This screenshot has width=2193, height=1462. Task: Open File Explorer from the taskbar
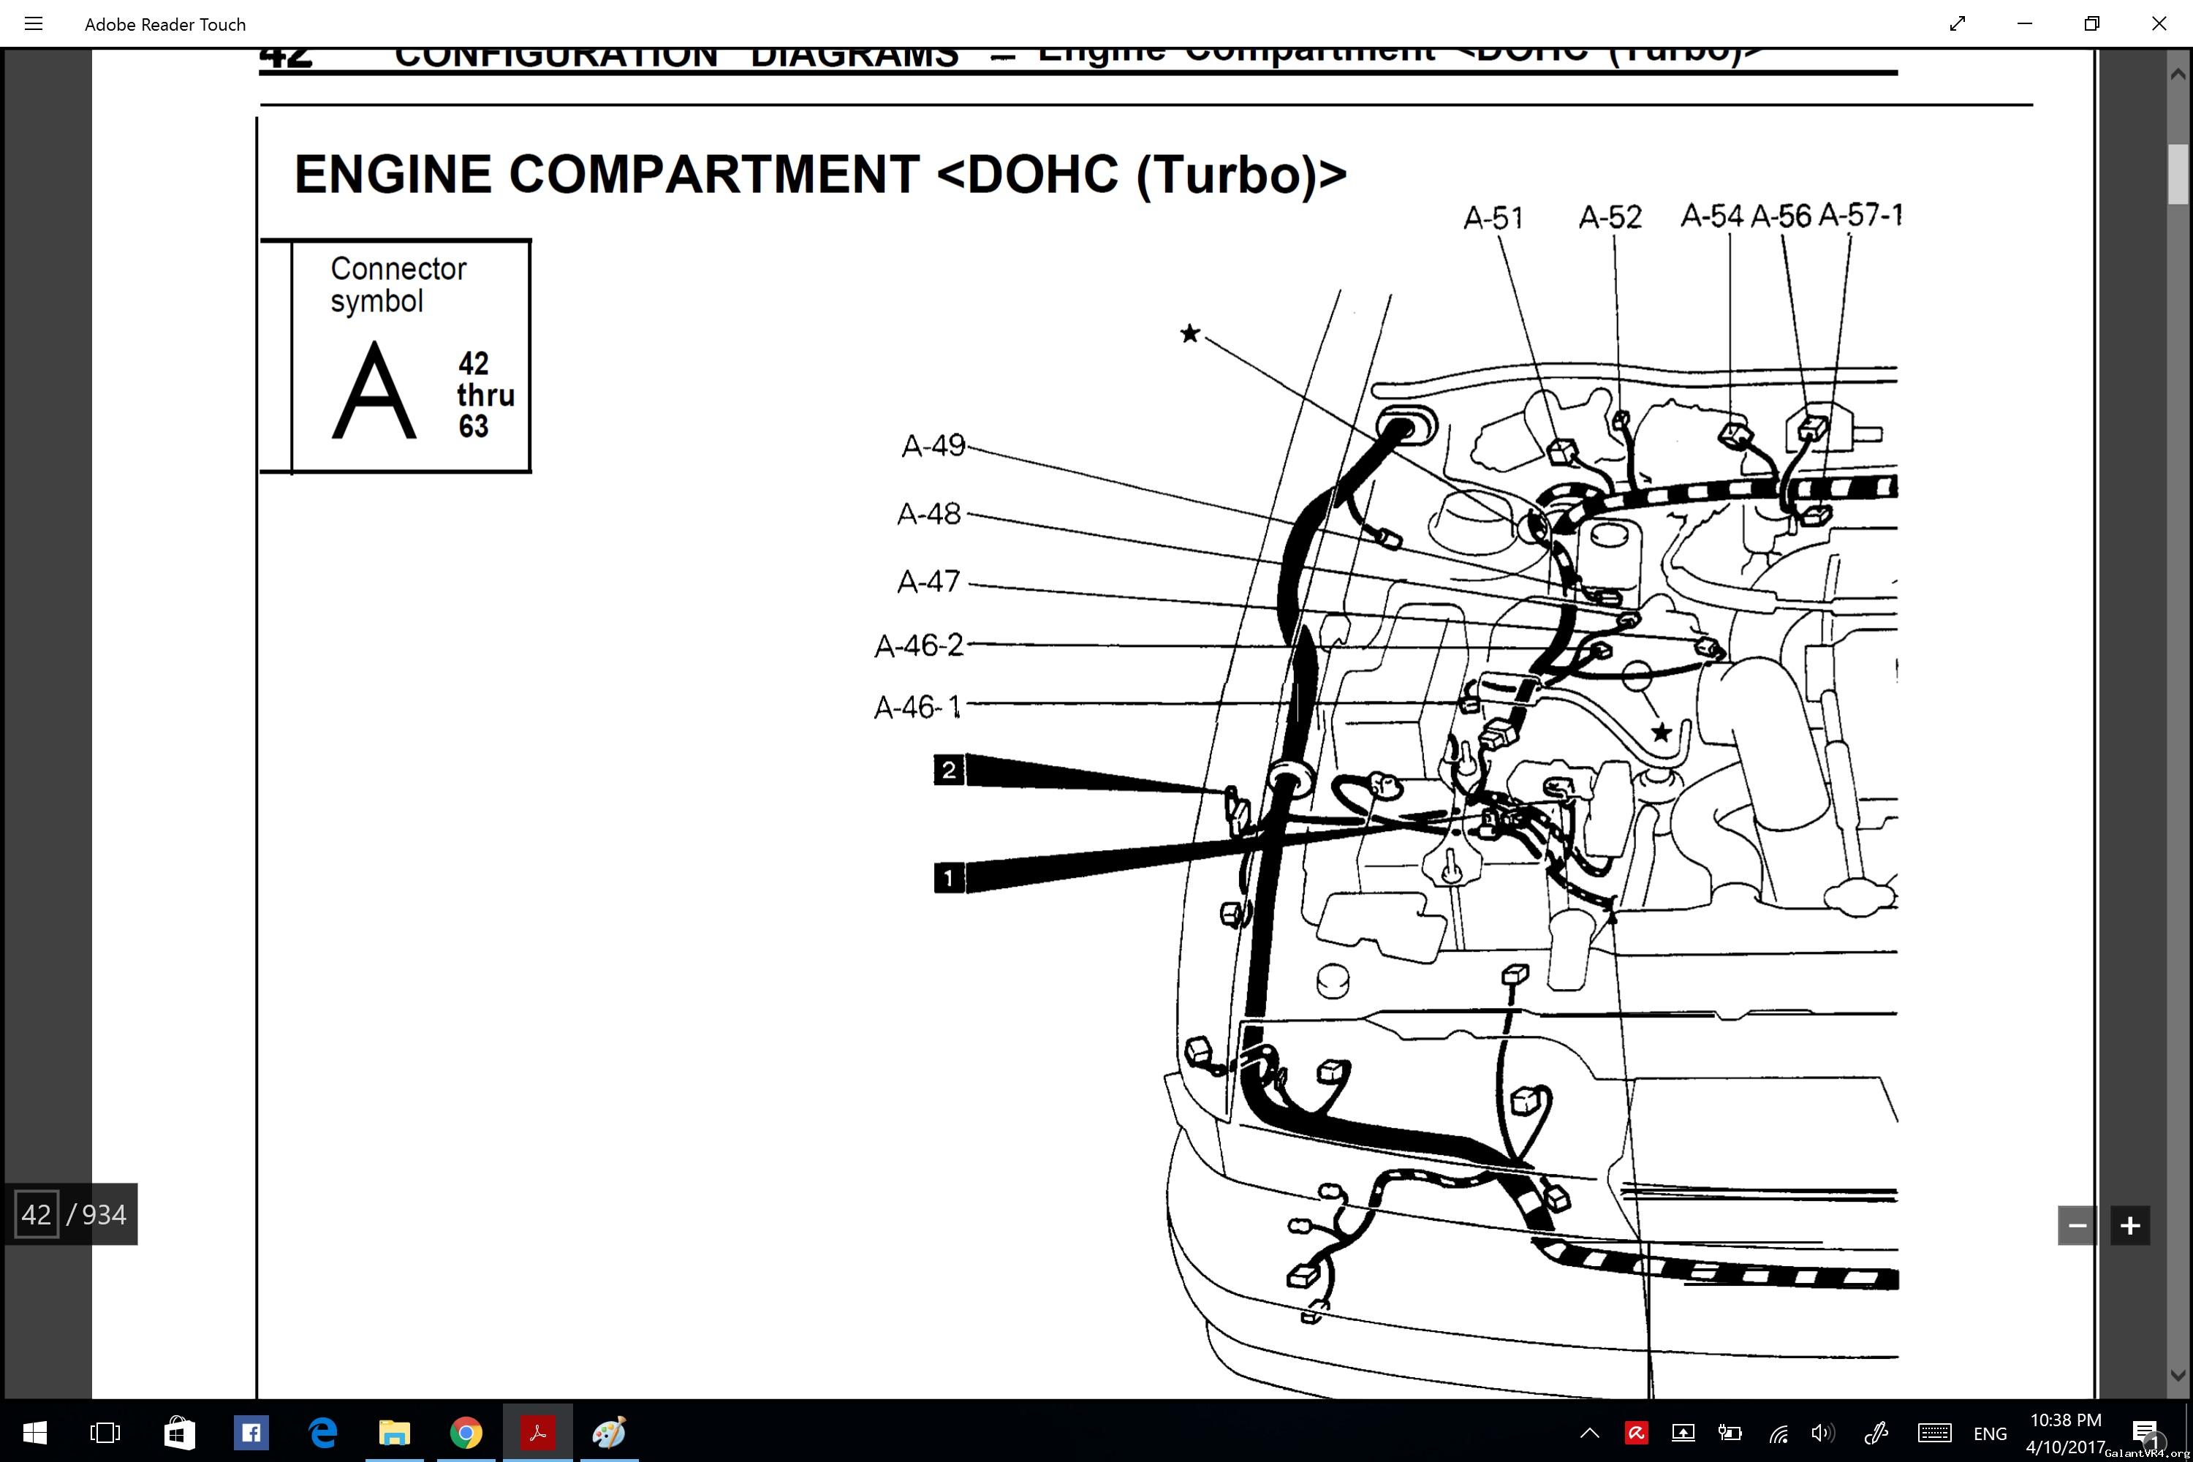[x=395, y=1432]
